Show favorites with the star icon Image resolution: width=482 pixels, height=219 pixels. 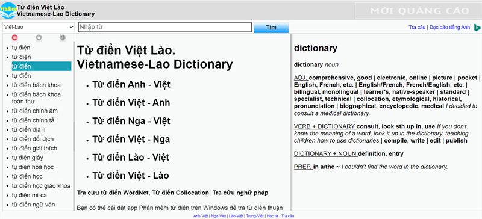(39, 37)
